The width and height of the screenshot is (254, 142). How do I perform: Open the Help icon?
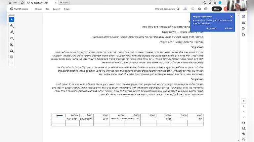tap(205, 3)
